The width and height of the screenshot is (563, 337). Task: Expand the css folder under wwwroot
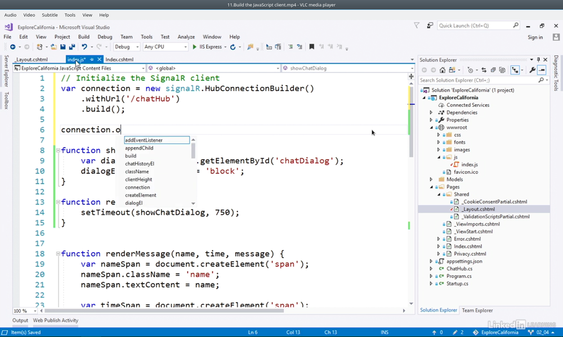[x=439, y=135]
